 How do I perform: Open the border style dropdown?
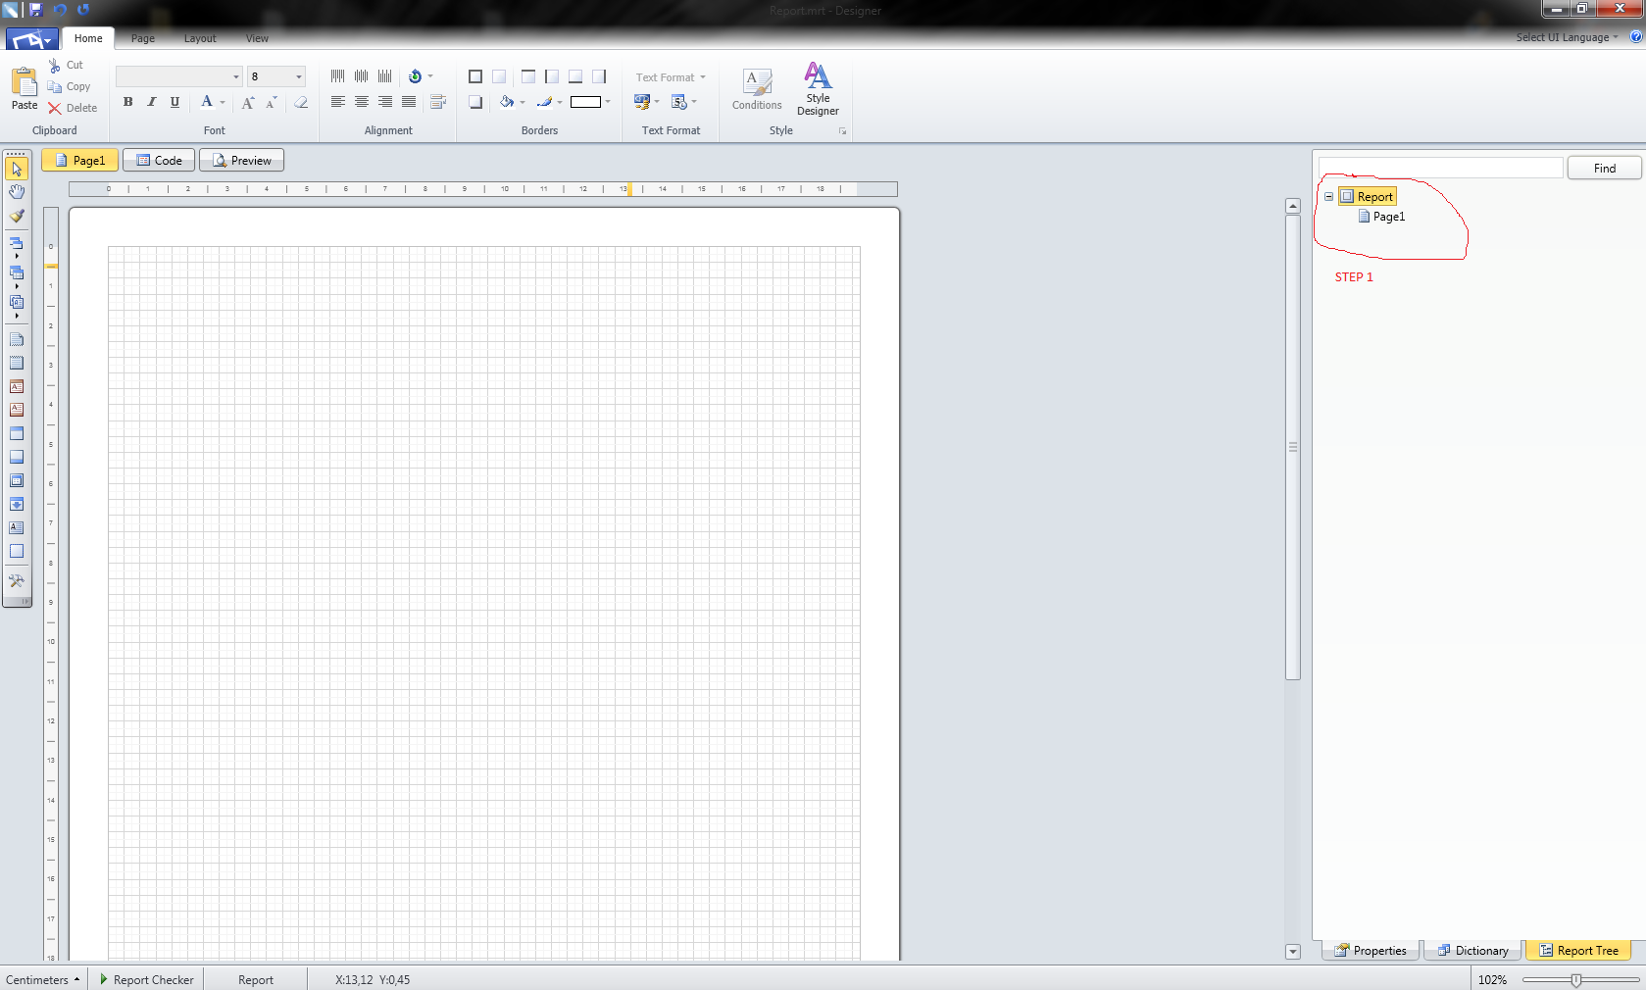coord(591,102)
